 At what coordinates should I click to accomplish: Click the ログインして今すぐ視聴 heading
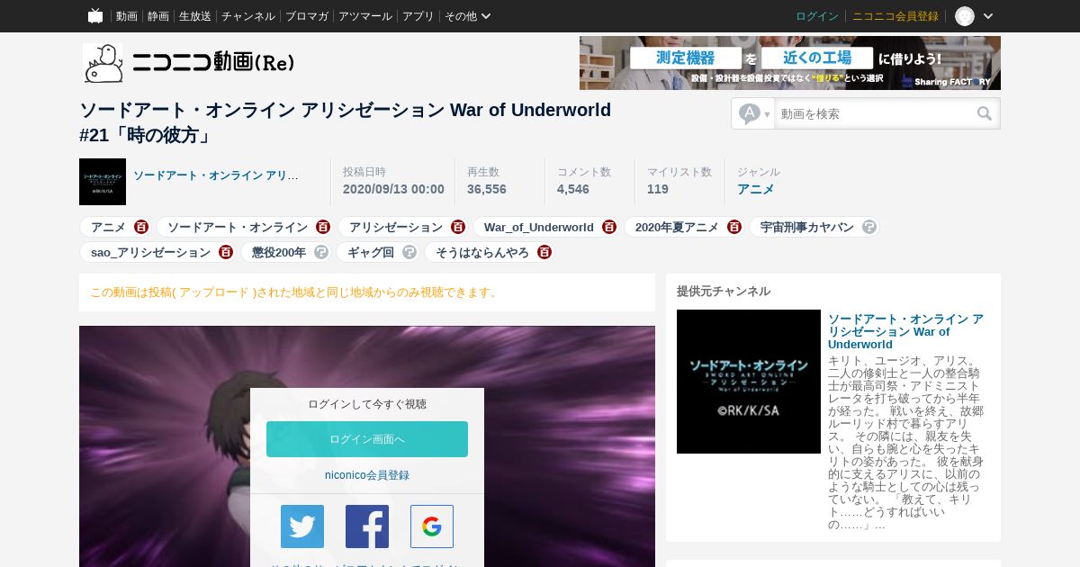point(367,404)
